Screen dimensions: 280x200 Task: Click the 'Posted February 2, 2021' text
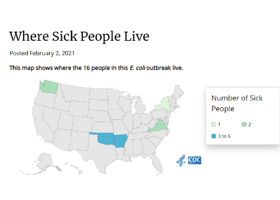42,53
